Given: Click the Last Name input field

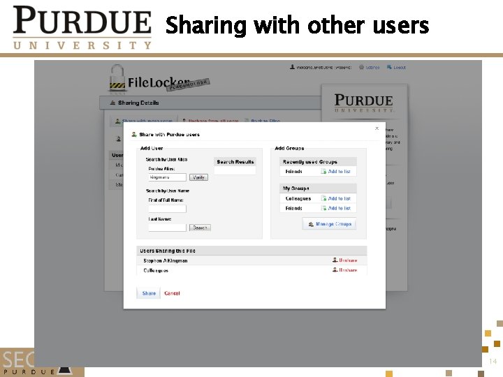Looking at the screenshot, I should click(167, 228).
